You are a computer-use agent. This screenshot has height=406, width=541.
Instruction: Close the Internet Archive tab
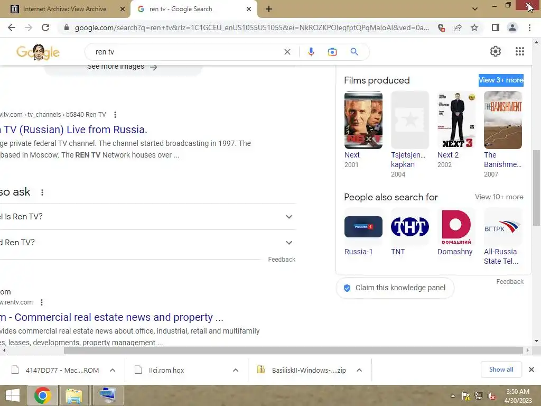click(122, 9)
